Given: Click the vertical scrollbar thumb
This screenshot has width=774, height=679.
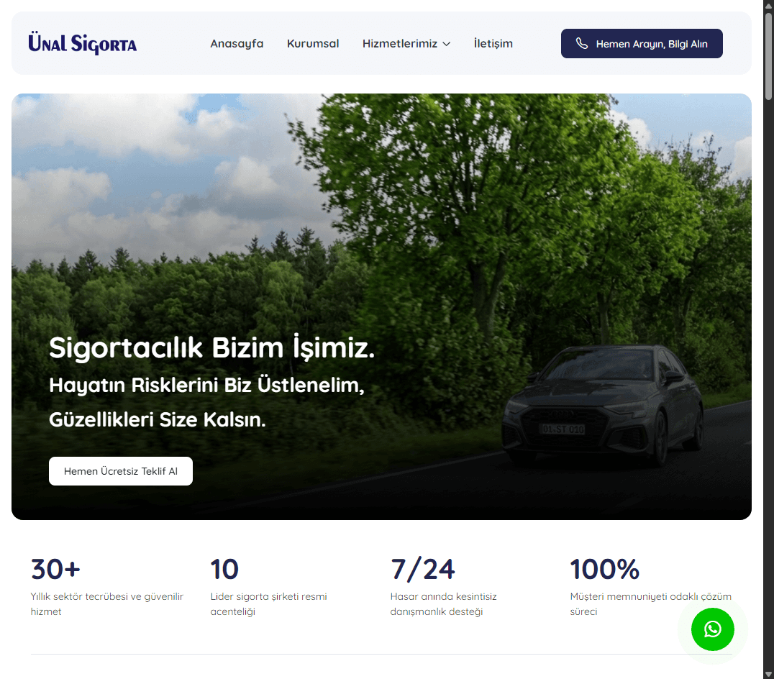Looking at the screenshot, I should 768,56.
